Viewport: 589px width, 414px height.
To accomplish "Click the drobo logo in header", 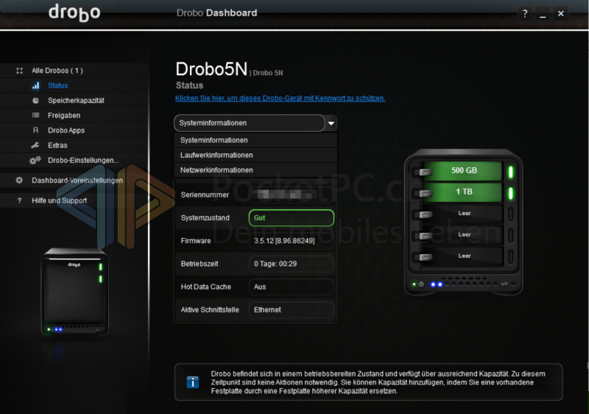I will click(74, 13).
